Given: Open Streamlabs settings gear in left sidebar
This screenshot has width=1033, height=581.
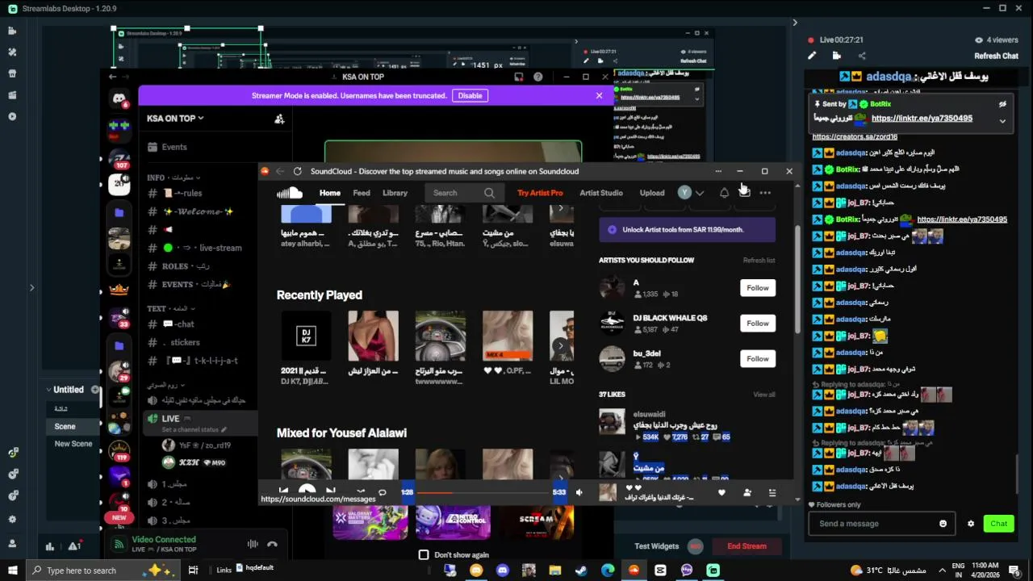Looking at the screenshot, I should 12,519.
